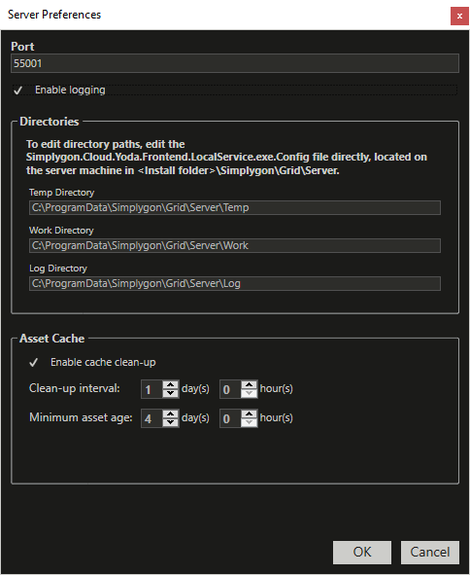The width and height of the screenshot is (470, 575).
Task: Increase Clean-up interval days with up arrow
Action: [170, 385]
